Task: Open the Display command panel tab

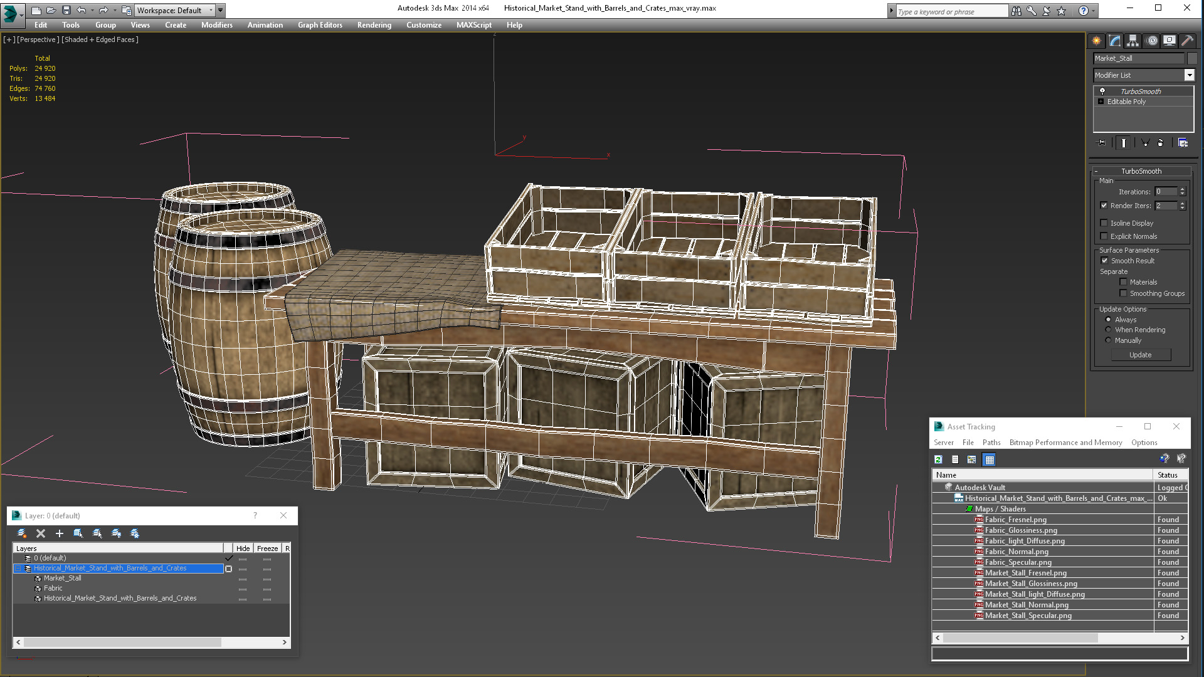Action: coord(1170,41)
